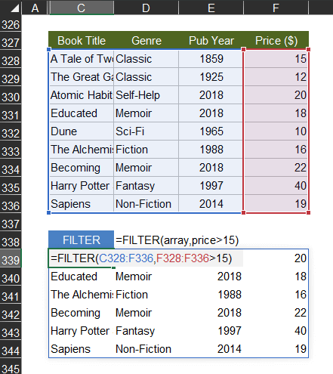Click the cell containing =FILTER(array,price>15) text
Viewport: 333px width, 374px height.
tap(177, 240)
